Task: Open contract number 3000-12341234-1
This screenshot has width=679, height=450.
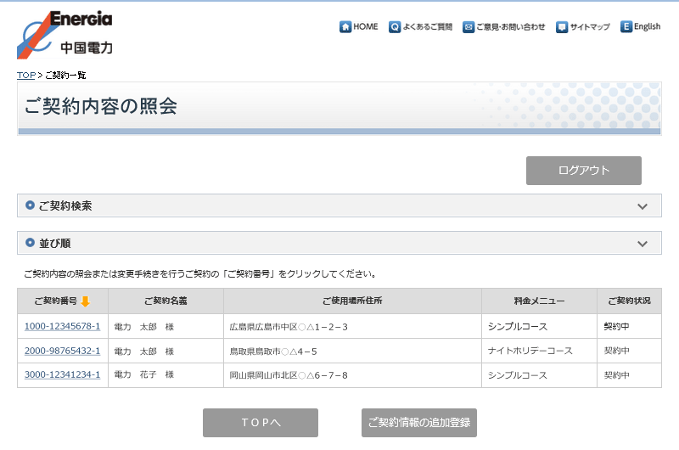Action: point(62,374)
